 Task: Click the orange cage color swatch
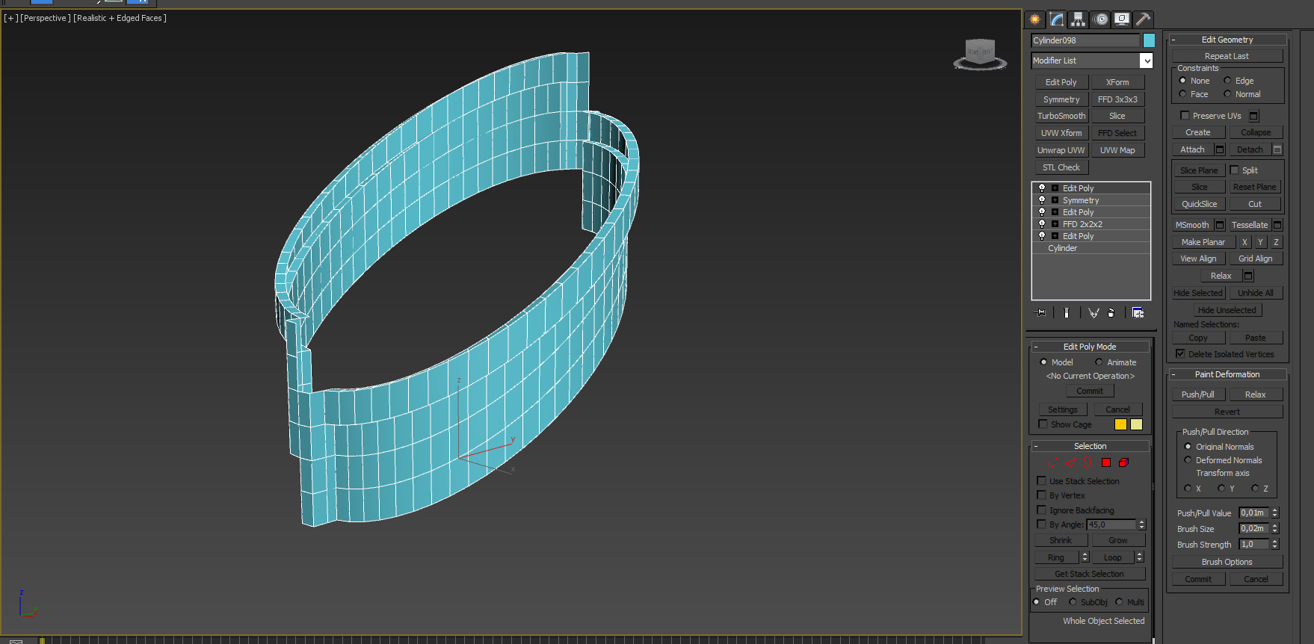1120,424
